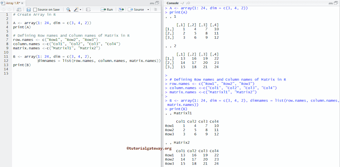
Task: Click the view current directory arrow in Console
Action: point(188,3)
